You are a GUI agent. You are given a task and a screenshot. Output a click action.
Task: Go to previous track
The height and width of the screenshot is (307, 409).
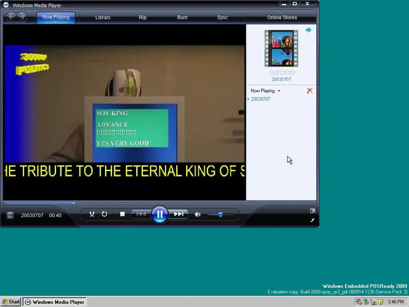pos(141,214)
